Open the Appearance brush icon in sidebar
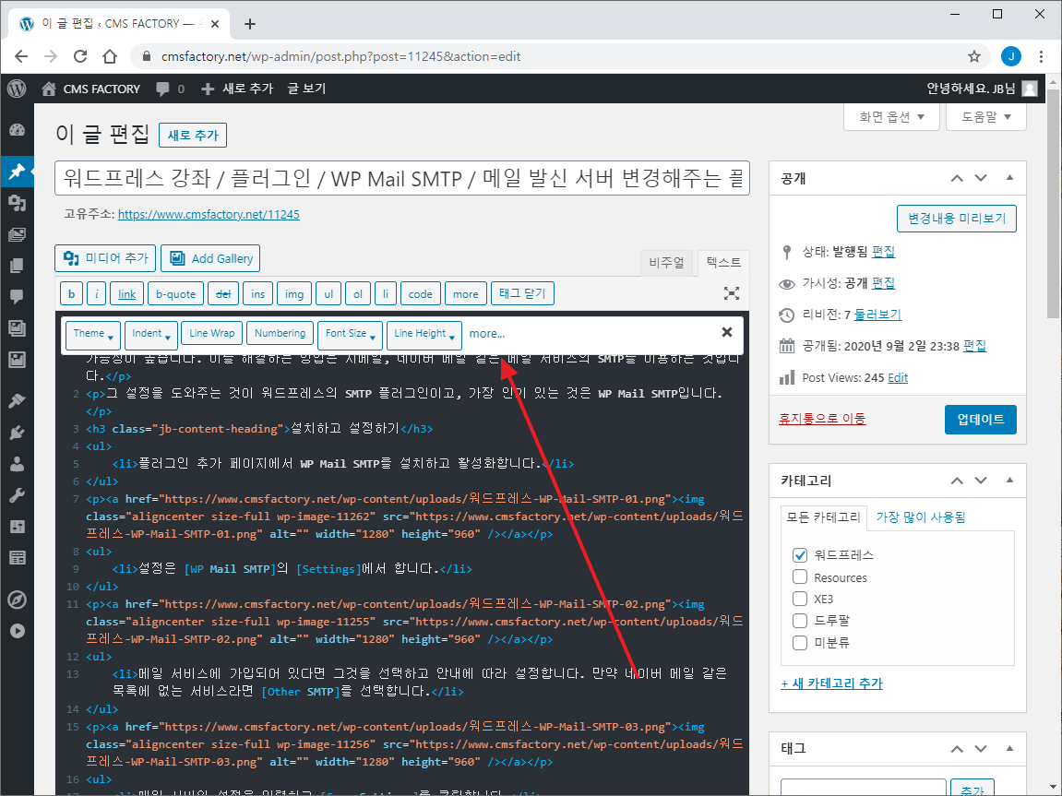This screenshot has height=796, width=1062. 17,400
